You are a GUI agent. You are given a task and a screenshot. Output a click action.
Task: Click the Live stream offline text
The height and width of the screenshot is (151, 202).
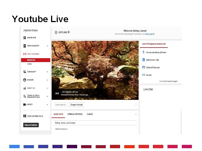point(69,92)
